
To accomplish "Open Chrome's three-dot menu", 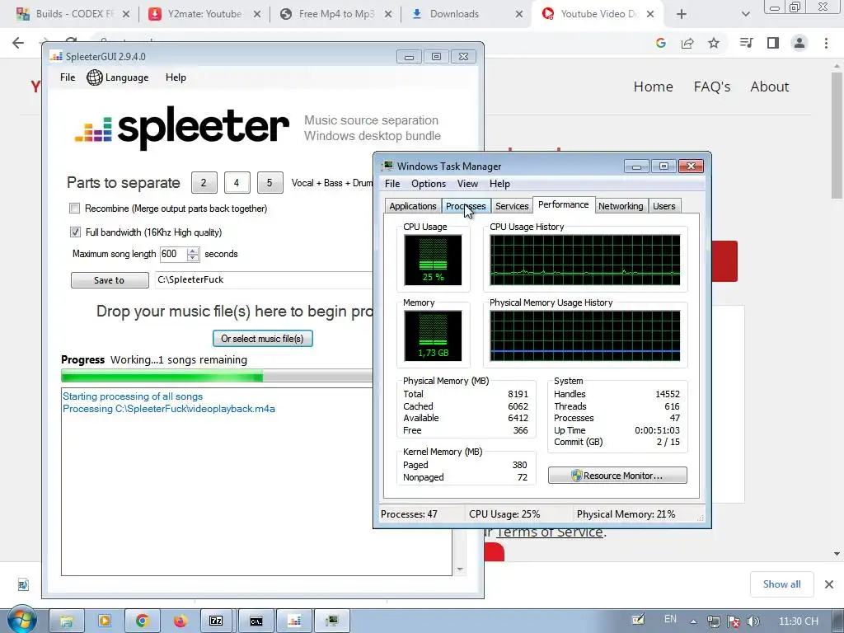I will click(826, 43).
